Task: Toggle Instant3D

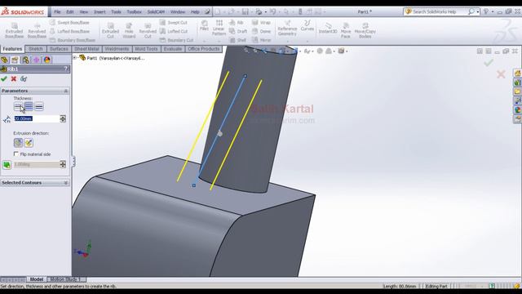Action: 328,28
